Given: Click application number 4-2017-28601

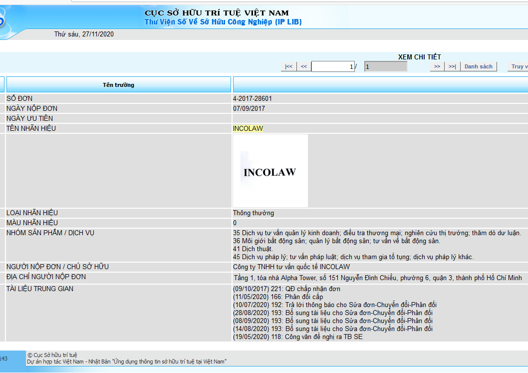Looking at the screenshot, I should (x=253, y=98).
